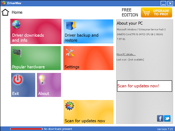
Task: Open Driver backup and restore tile
Action: (x=88, y=31)
